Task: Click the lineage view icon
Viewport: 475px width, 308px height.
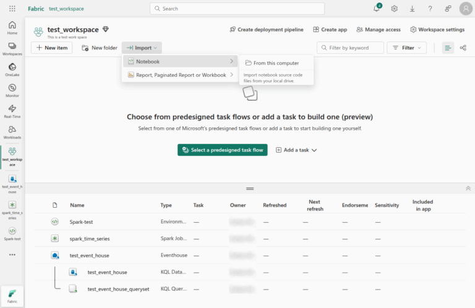Action: [463, 48]
